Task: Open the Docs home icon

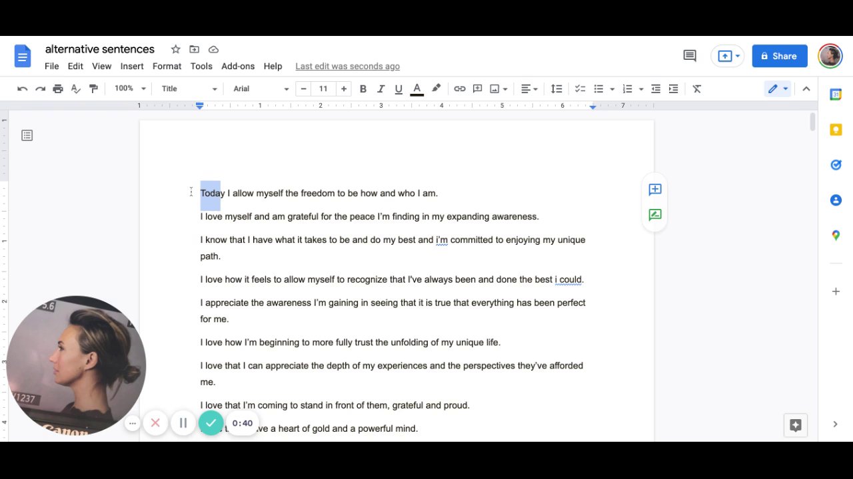Action: point(22,56)
